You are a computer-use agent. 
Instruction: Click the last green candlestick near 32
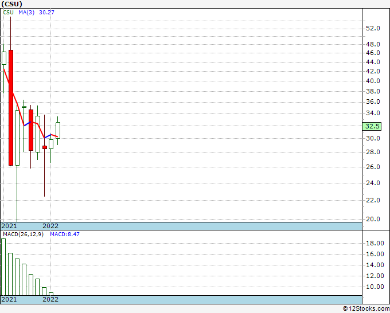pos(58,130)
